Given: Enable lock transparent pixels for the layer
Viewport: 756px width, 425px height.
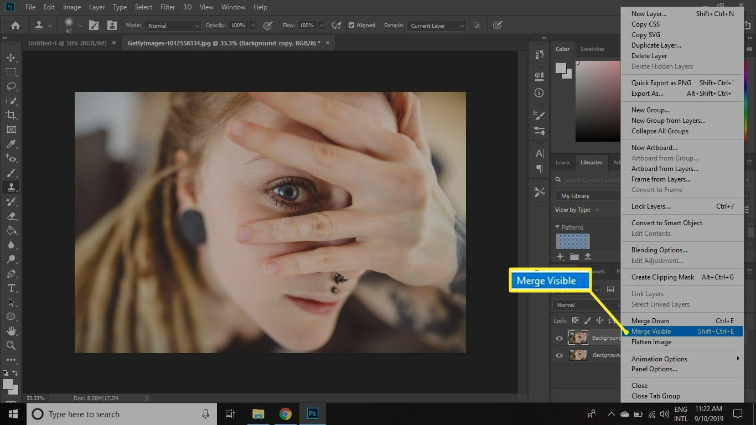Looking at the screenshot, I should (x=574, y=320).
